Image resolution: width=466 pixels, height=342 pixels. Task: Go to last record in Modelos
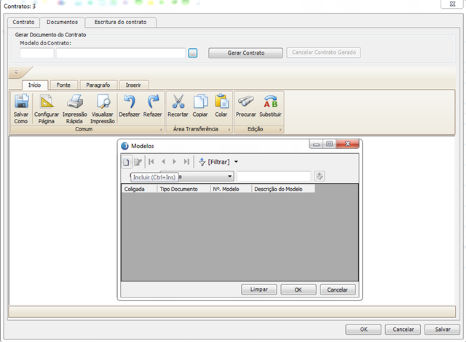coord(186,162)
